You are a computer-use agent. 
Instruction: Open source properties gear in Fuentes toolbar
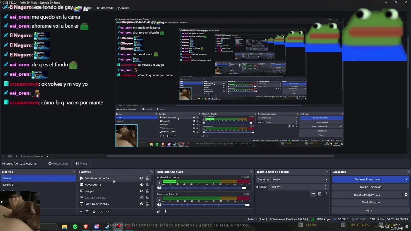point(94,212)
